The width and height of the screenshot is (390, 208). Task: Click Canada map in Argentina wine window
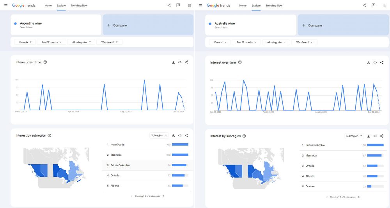click(x=56, y=168)
